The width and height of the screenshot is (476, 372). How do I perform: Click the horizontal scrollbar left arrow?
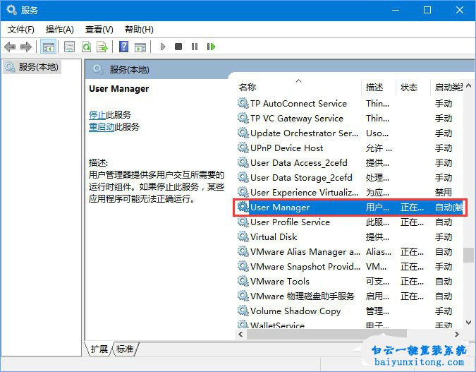click(240, 335)
